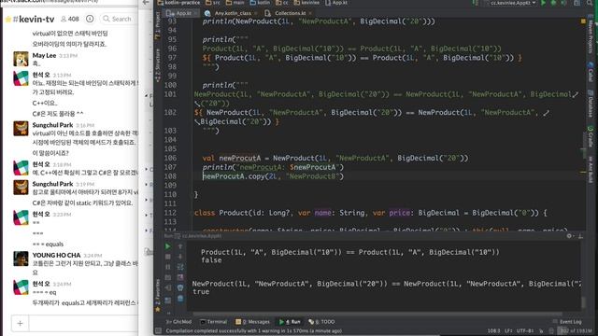Image resolution: width=598 pixels, height=336 pixels.
Task: Click the down-arrow icon in the Run panel
Action: click(180, 257)
